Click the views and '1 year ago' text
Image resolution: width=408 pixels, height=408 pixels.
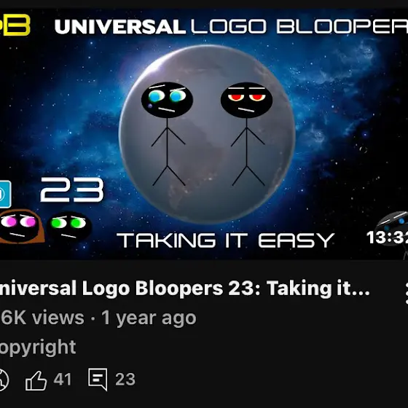(x=98, y=318)
